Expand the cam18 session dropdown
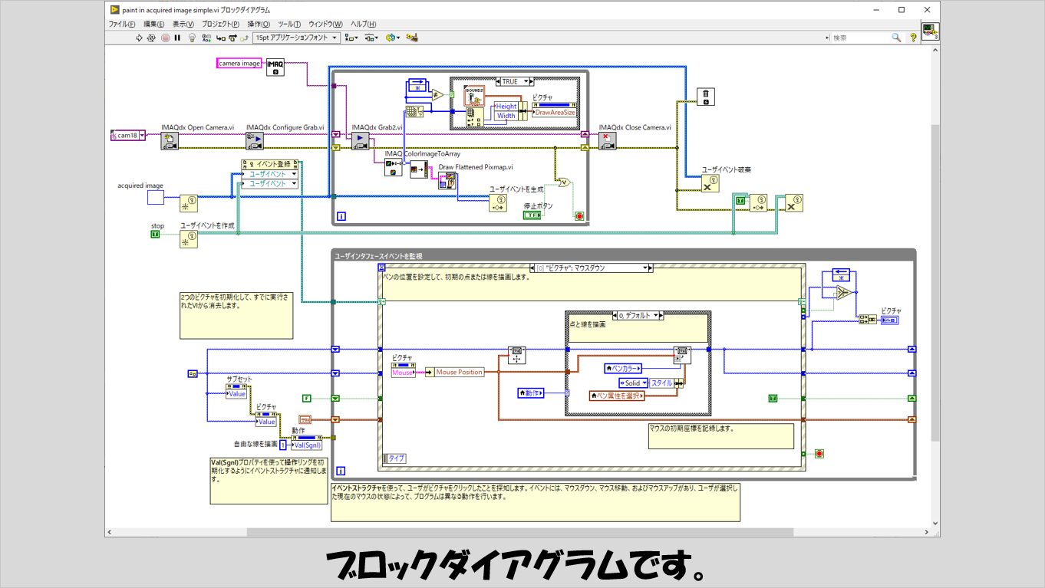1045x588 pixels. (x=143, y=136)
